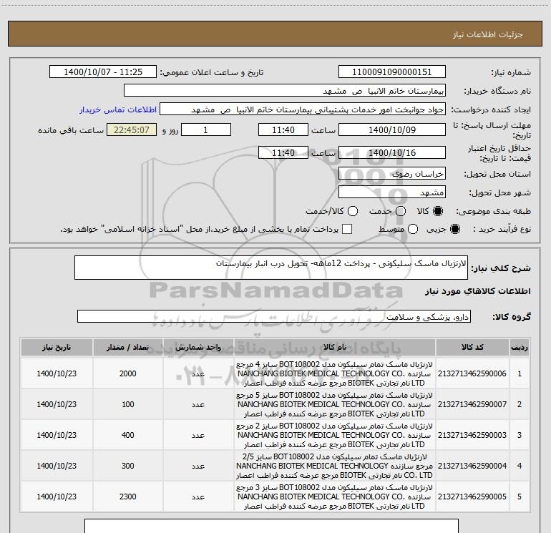Viewport: 551px width, 533px height.
Task: Click the buyer organization name field
Action: [285, 90]
